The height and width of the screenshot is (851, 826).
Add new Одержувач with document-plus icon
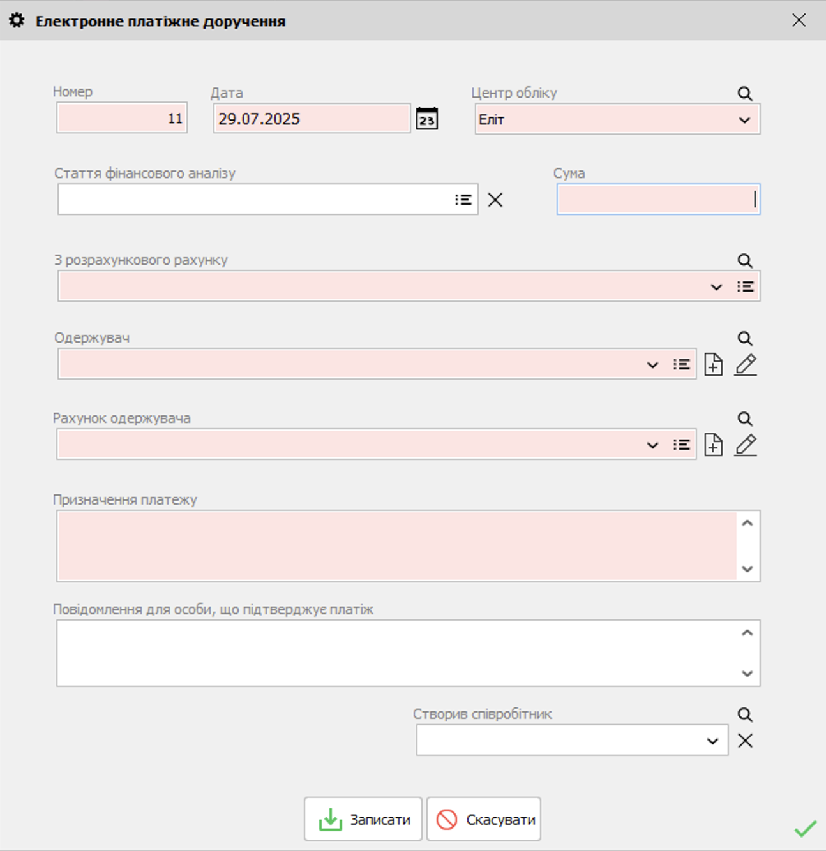click(713, 364)
